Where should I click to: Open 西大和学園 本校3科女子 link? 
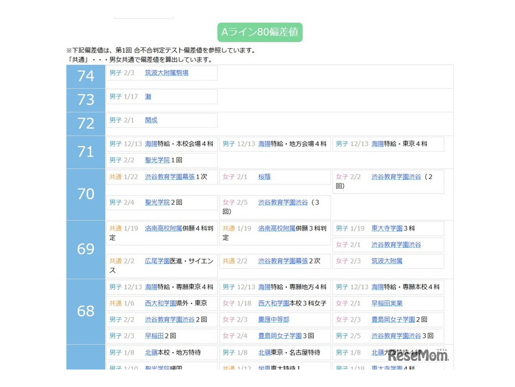(x=274, y=303)
